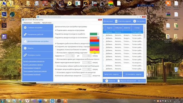
Task: Sort table by Заметка column header
Action: [127, 28]
